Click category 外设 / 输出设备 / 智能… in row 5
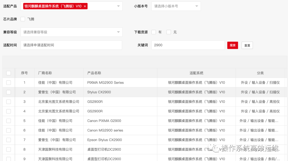Image resolution: width=288 pixels, height=161 pixels. [x=259, y=121]
